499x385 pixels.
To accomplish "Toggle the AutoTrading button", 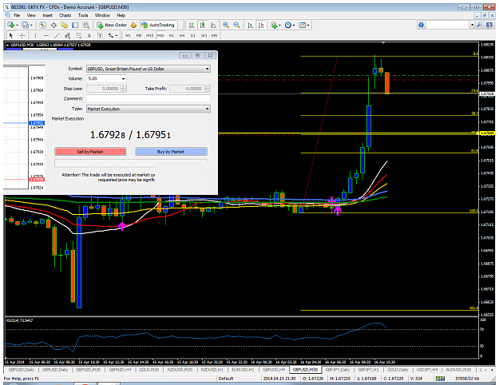I will tap(158, 25).
